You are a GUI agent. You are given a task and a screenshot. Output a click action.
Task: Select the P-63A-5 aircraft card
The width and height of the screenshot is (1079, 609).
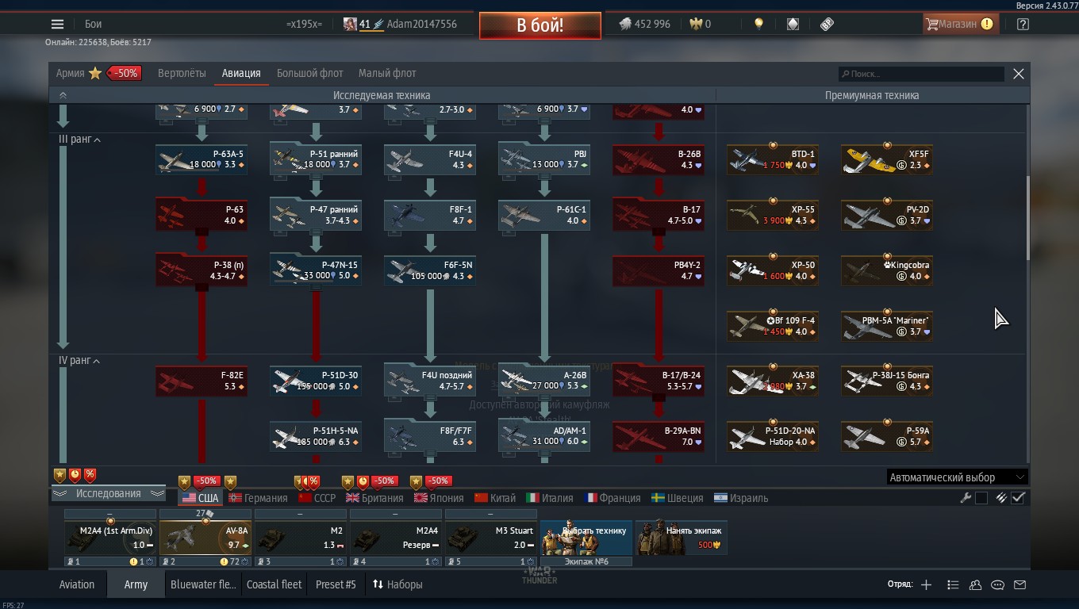click(x=202, y=159)
